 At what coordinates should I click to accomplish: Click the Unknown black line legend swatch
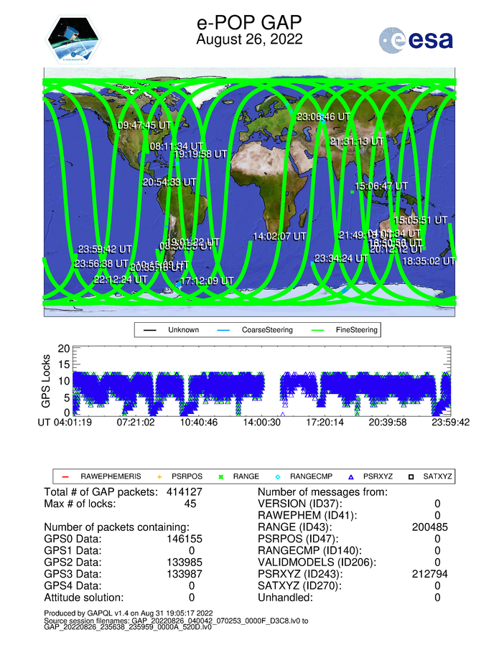point(149,331)
